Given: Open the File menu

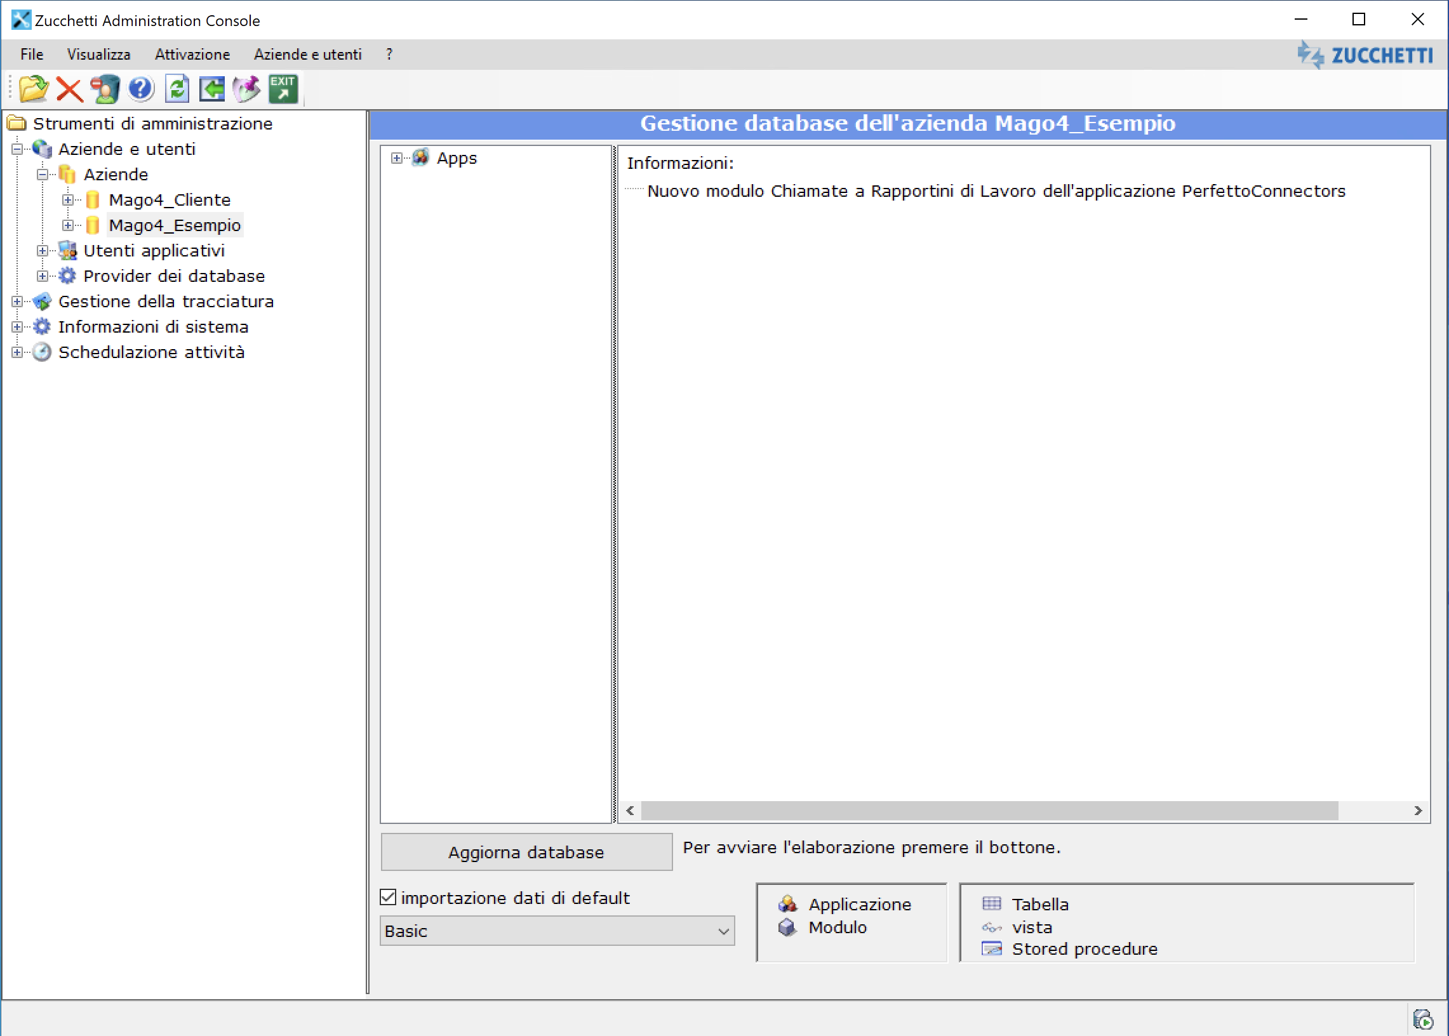Looking at the screenshot, I should click(32, 55).
